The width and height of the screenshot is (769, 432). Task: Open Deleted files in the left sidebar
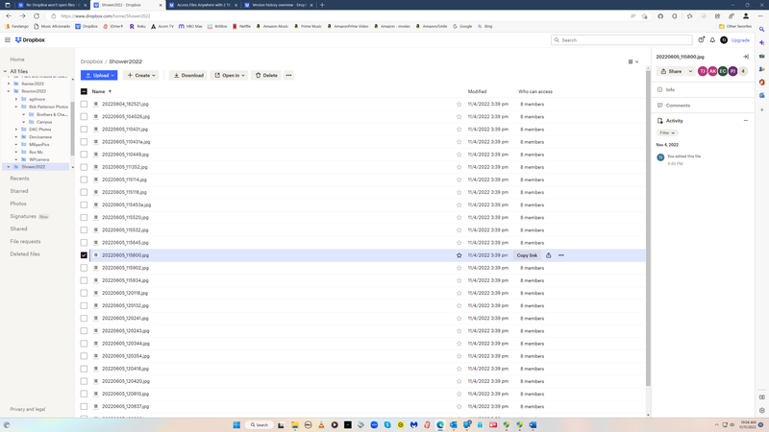tap(25, 254)
